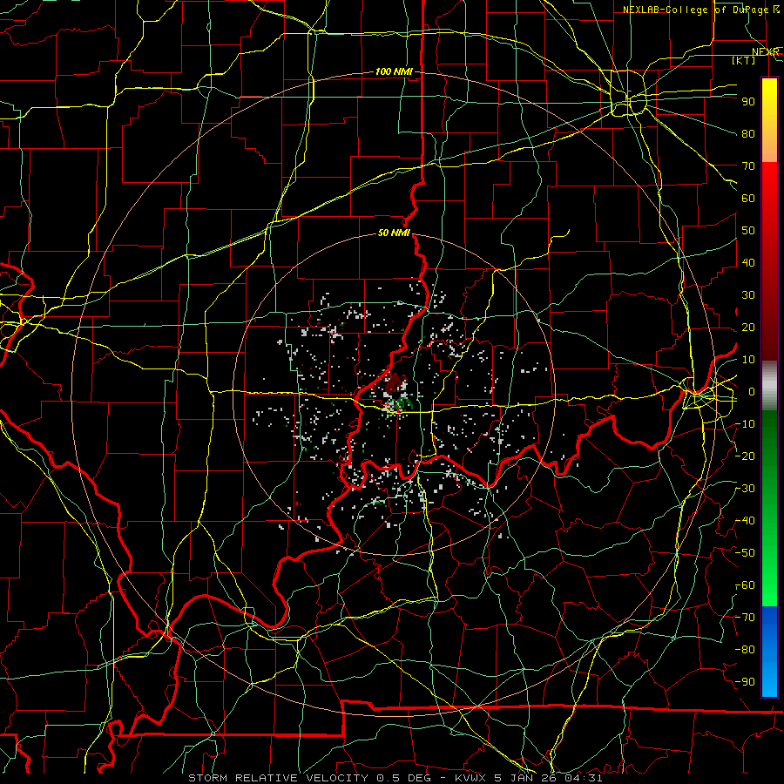Click the NEXR label above the scale
The image size is (784, 784).
(x=766, y=52)
